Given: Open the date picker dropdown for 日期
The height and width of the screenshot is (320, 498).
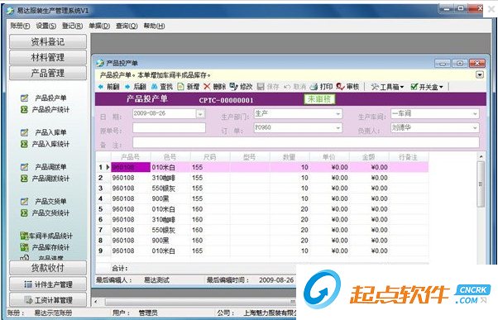Looking at the screenshot, I should click(x=200, y=113).
